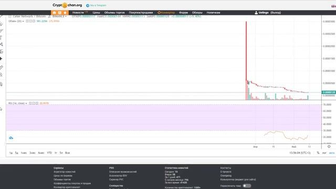Open Объемы торгов footer link
This screenshot has width=336, height=189.
click(x=62, y=180)
